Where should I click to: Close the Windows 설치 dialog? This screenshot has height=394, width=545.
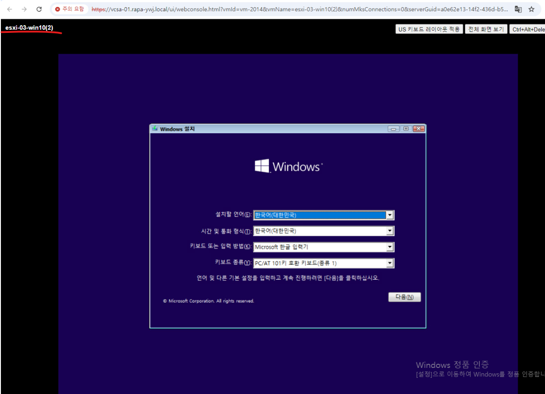pyautogui.click(x=418, y=129)
